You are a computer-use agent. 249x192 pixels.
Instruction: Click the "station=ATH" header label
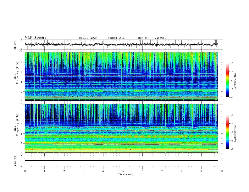tap(117, 38)
